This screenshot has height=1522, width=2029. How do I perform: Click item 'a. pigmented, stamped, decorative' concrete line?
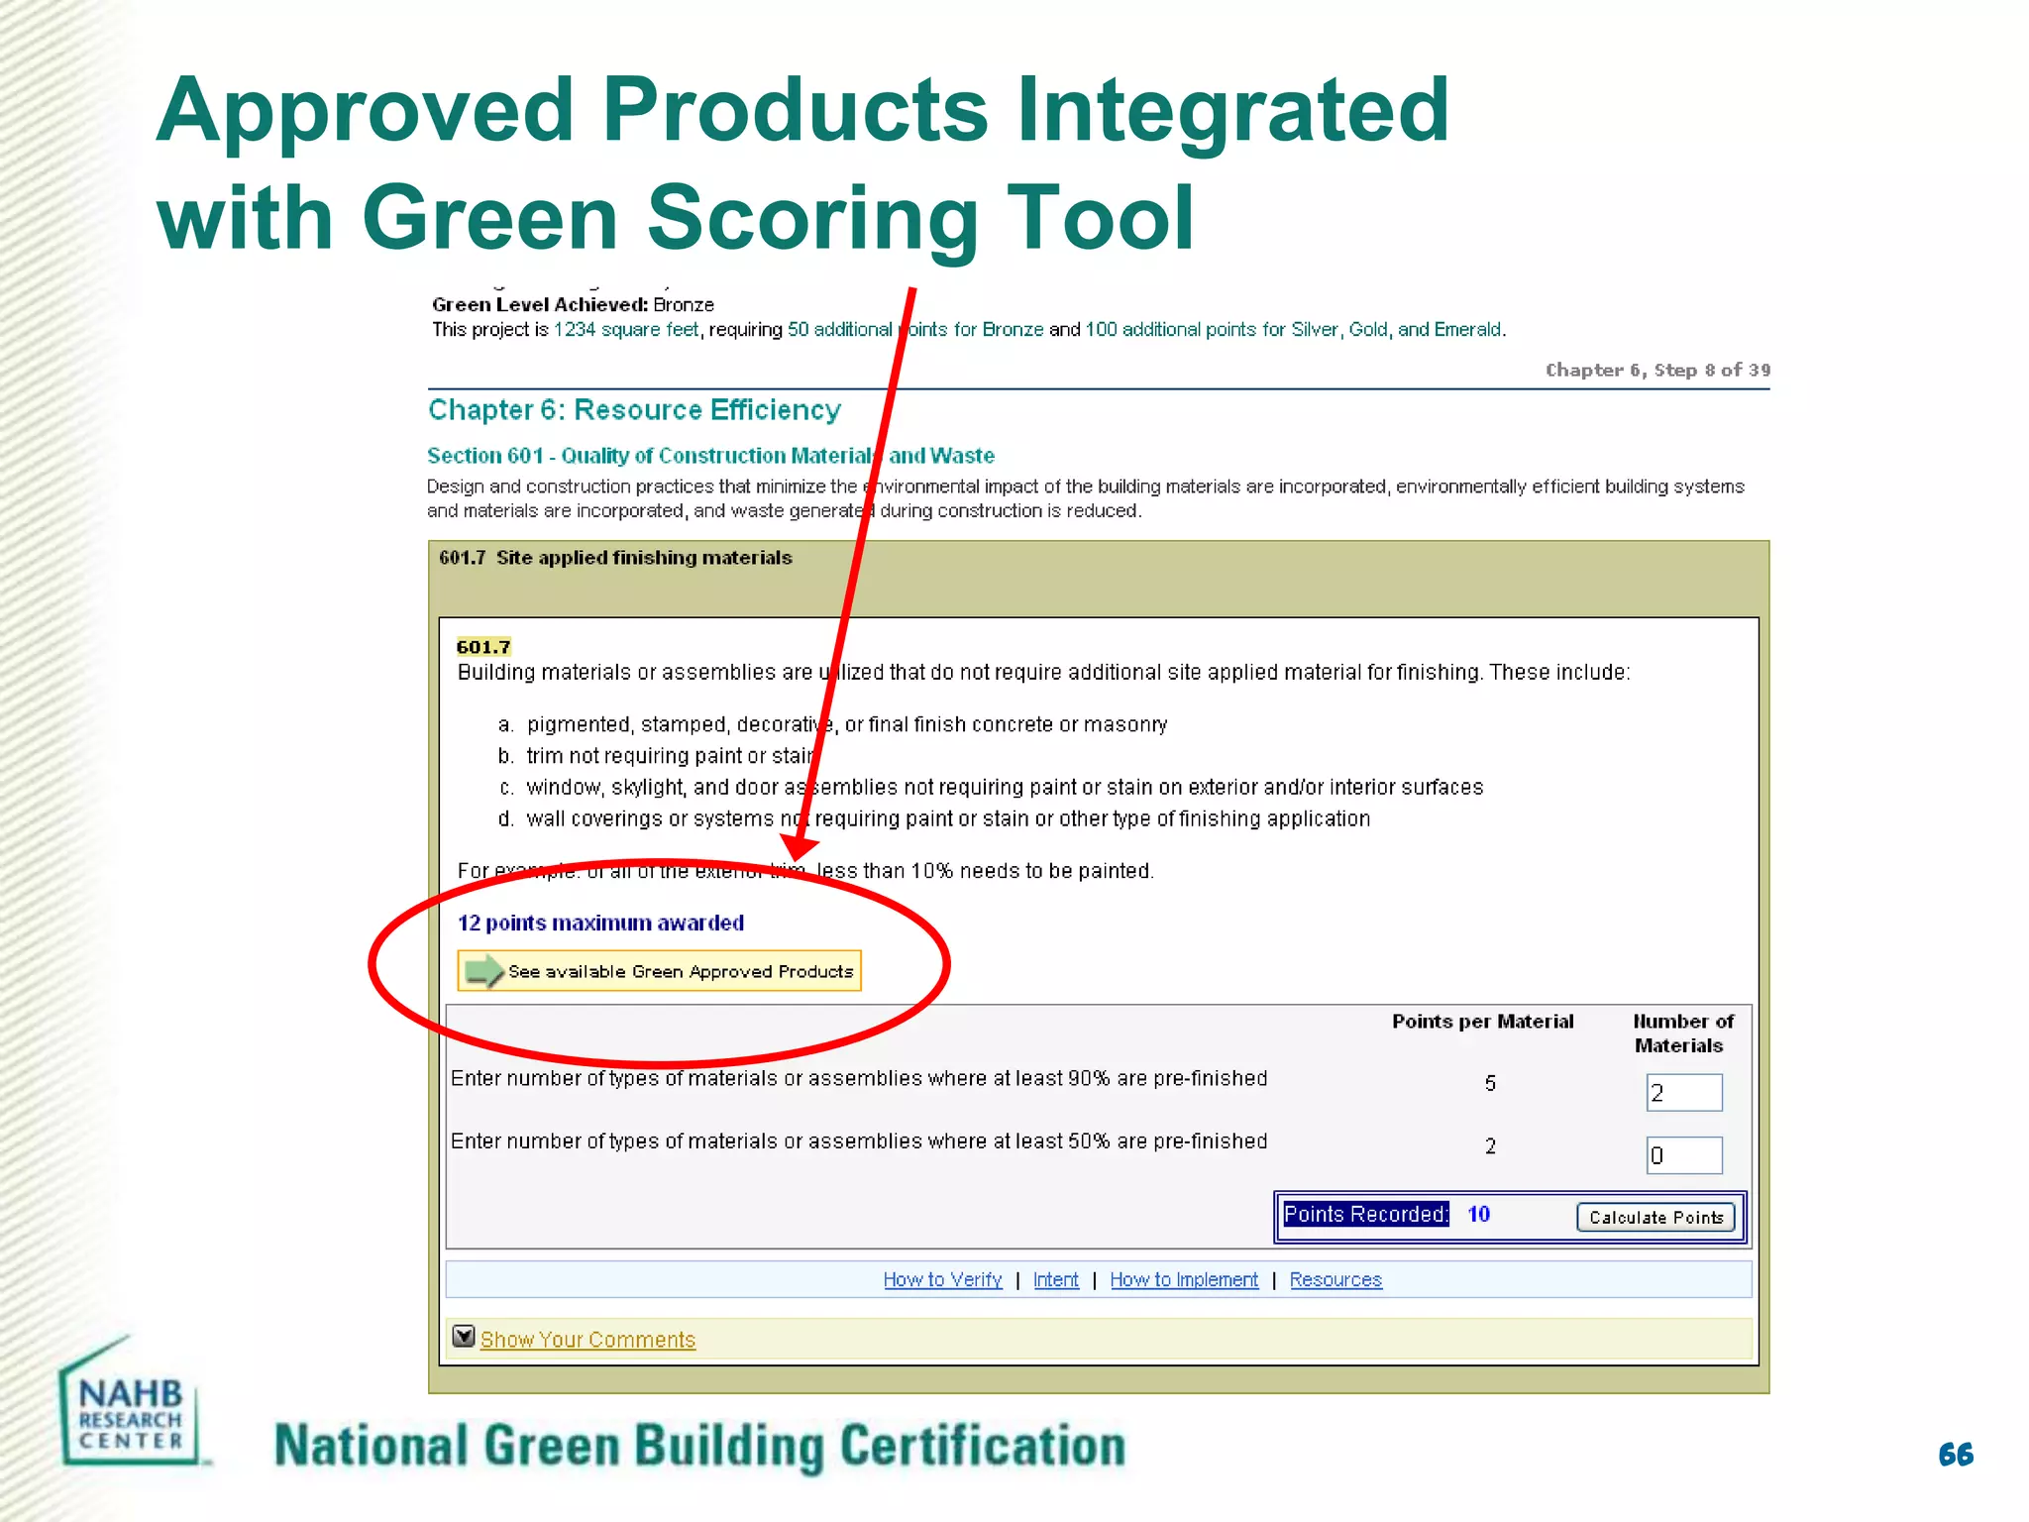click(x=832, y=724)
